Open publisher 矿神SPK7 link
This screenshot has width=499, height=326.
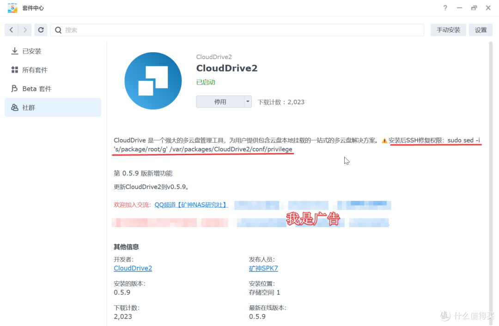click(263, 268)
